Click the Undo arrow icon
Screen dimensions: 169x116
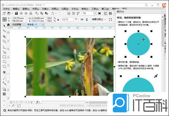[53, 13]
